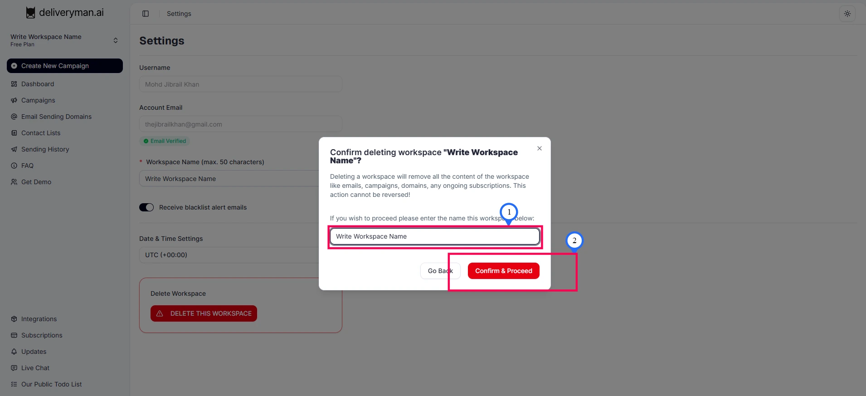
Task: Toggle the light/dark theme sun icon
Action: click(x=847, y=14)
